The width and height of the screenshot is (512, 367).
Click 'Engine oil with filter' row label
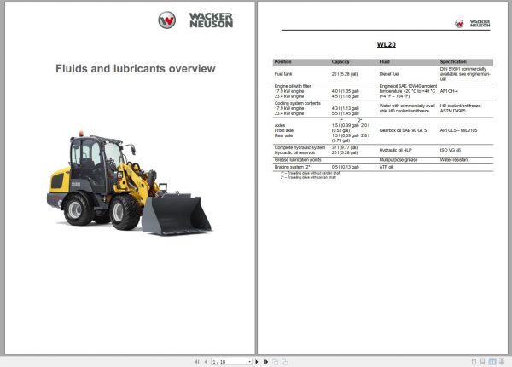(293, 86)
